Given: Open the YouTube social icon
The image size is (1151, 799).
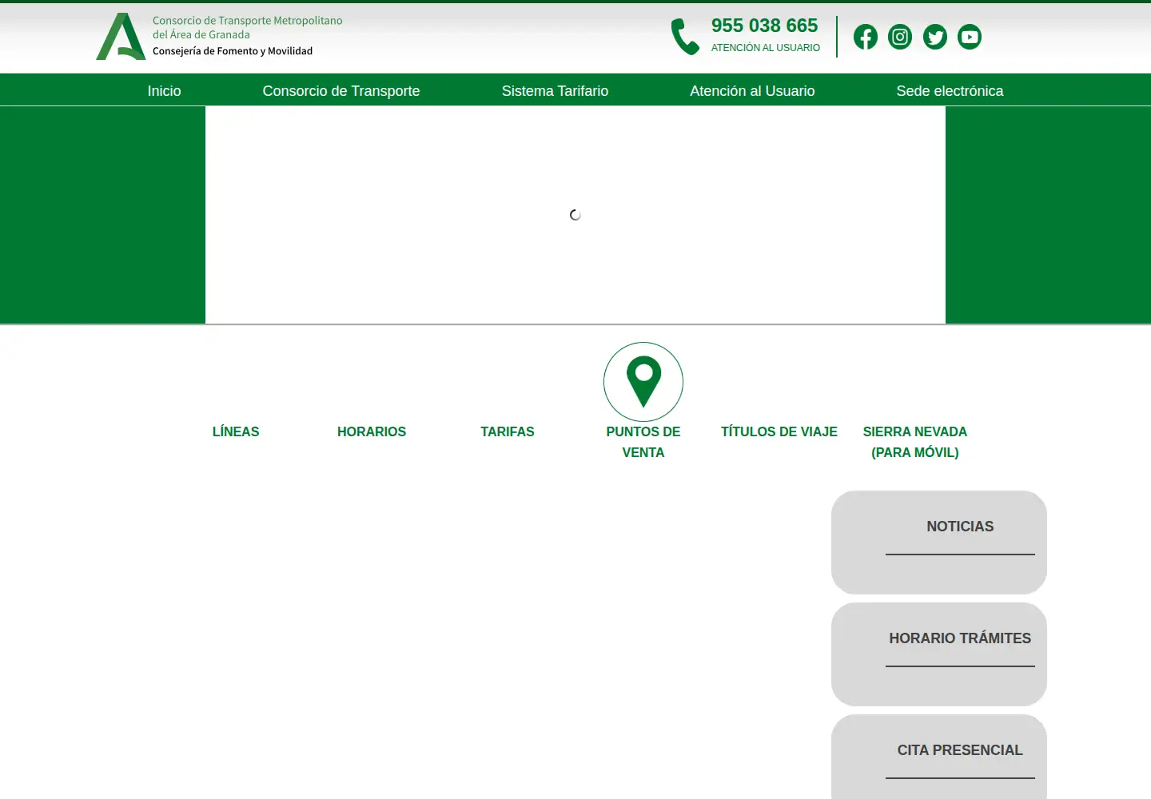Looking at the screenshot, I should coord(970,37).
